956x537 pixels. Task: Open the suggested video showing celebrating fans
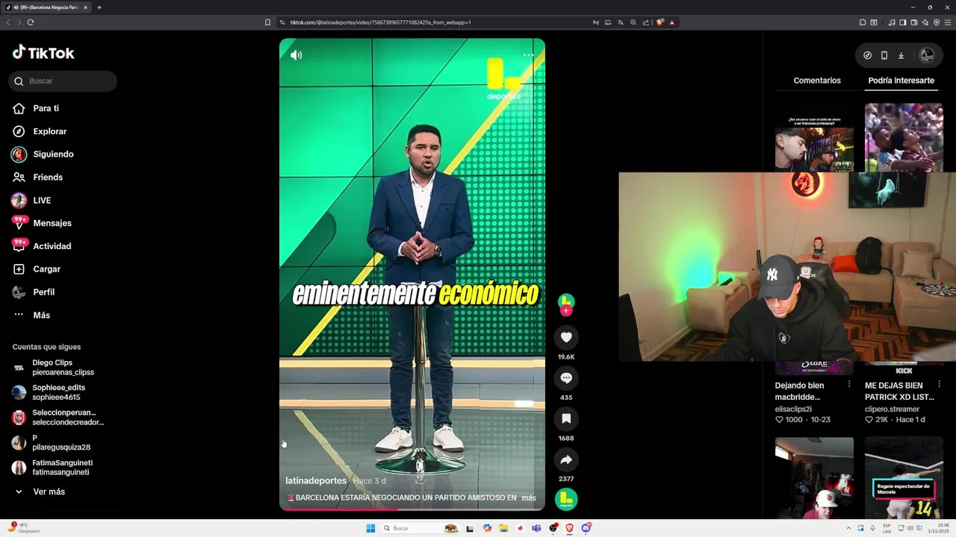904,138
